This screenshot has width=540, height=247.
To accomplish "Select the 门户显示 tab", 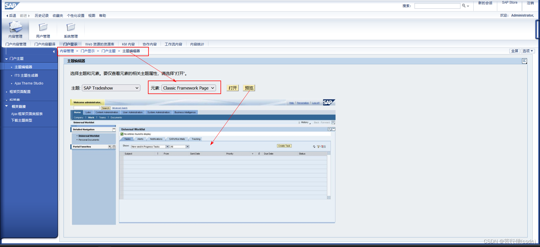I will 70,44.
